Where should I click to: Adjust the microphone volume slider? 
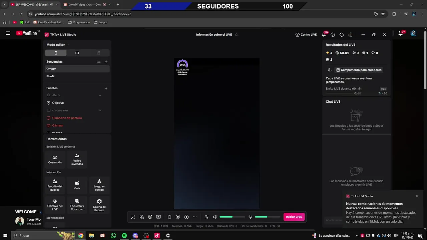pyautogui.click(x=268, y=217)
